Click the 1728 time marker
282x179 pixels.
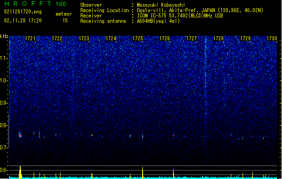click(x=218, y=38)
